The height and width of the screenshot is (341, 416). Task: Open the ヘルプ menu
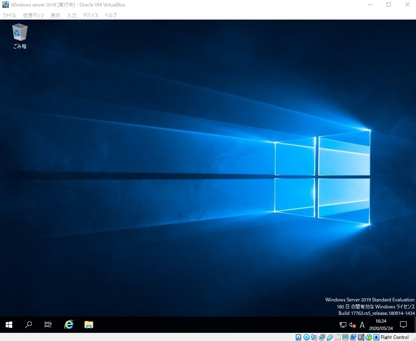[x=111, y=15]
